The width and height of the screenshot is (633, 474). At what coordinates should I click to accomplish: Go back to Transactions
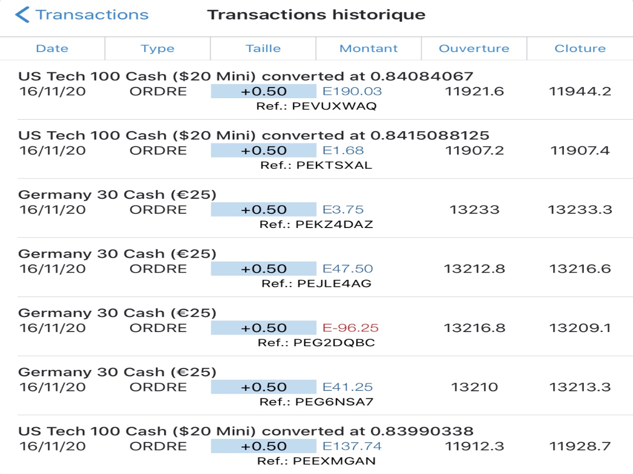pos(92,15)
